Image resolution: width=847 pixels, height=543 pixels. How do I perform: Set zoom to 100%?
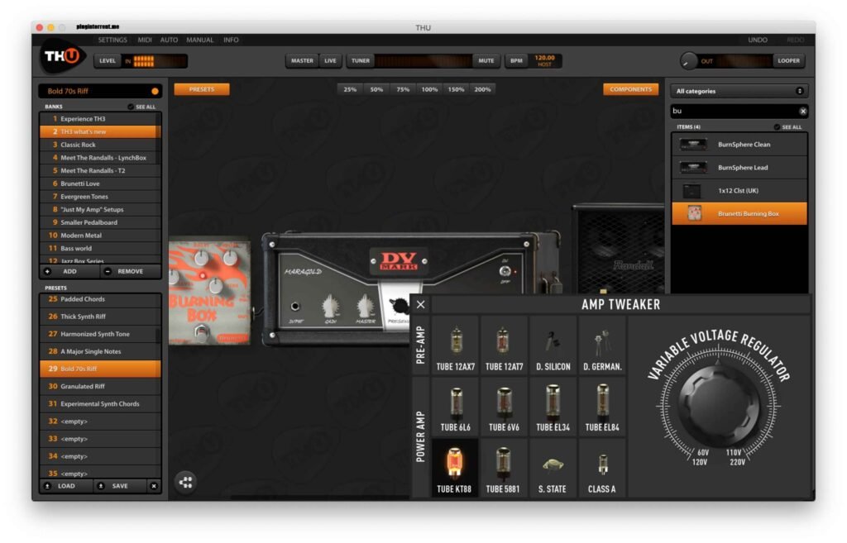429,89
